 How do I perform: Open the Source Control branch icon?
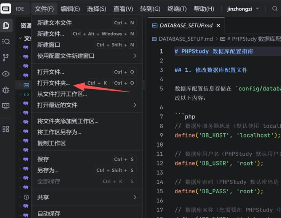pos(6,57)
